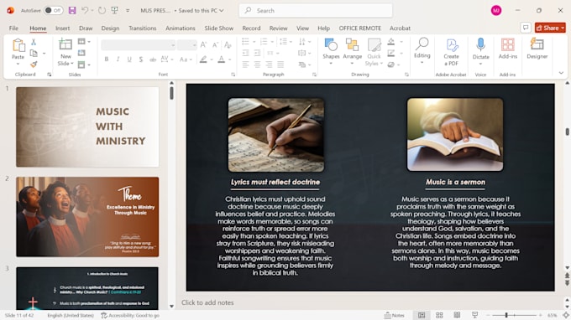Collapse the ribbon with the chevron
The width and height of the screenshot is (571, 320).
point(561,73)
